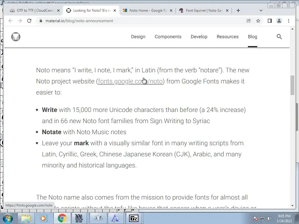Image resolution: width=299 pixels, height=224 pixels.
Task: Open the browser side panel
Action: coord(270,21)
